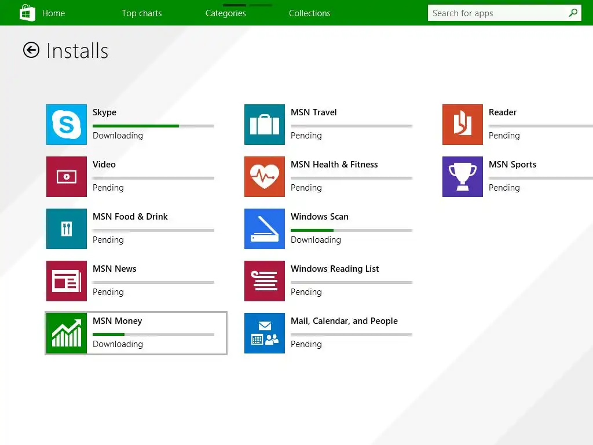Select the MSN Health & Fitness title
Image resolution: width=593 pixels, height=445 pixels.
point(334,165)
